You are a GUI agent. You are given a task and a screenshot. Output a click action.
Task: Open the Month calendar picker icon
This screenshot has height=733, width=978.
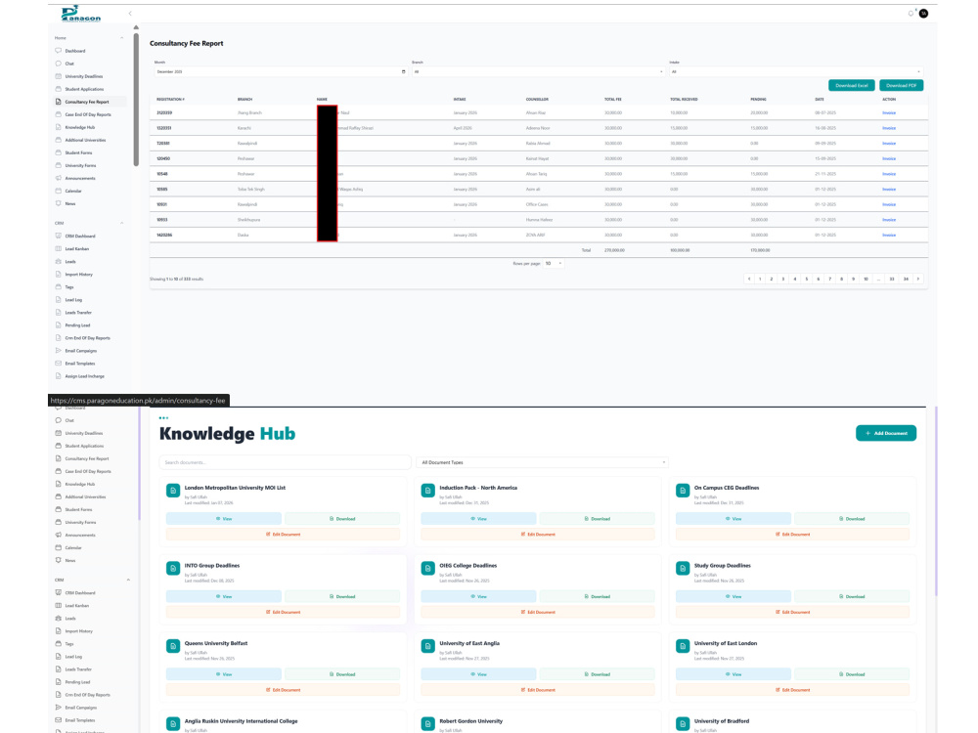coord(404,71)
